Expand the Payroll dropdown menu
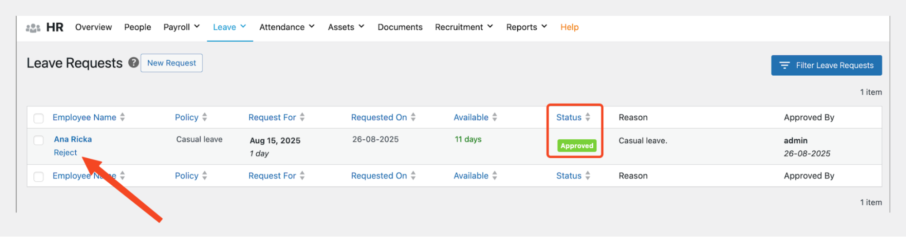Image resolution: width=906 pixels, height=237 pixels. 182,27
